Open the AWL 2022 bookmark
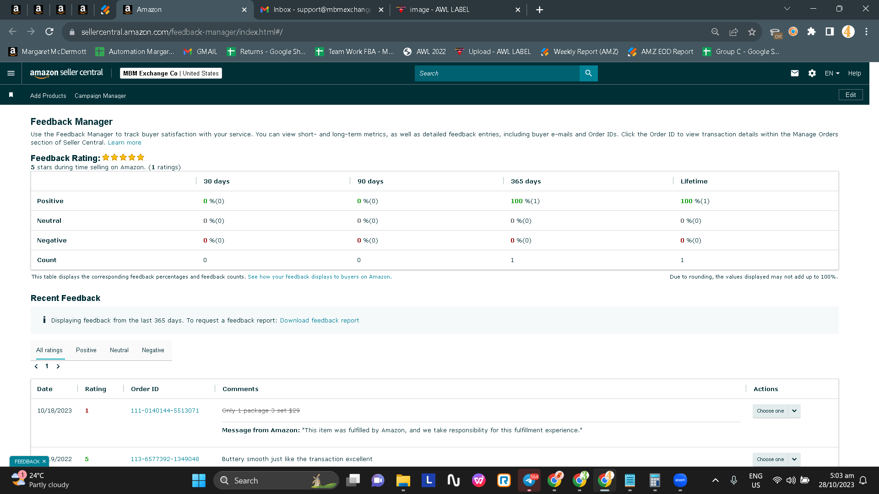Screen dimensions: 879x494 coord(424,52)
